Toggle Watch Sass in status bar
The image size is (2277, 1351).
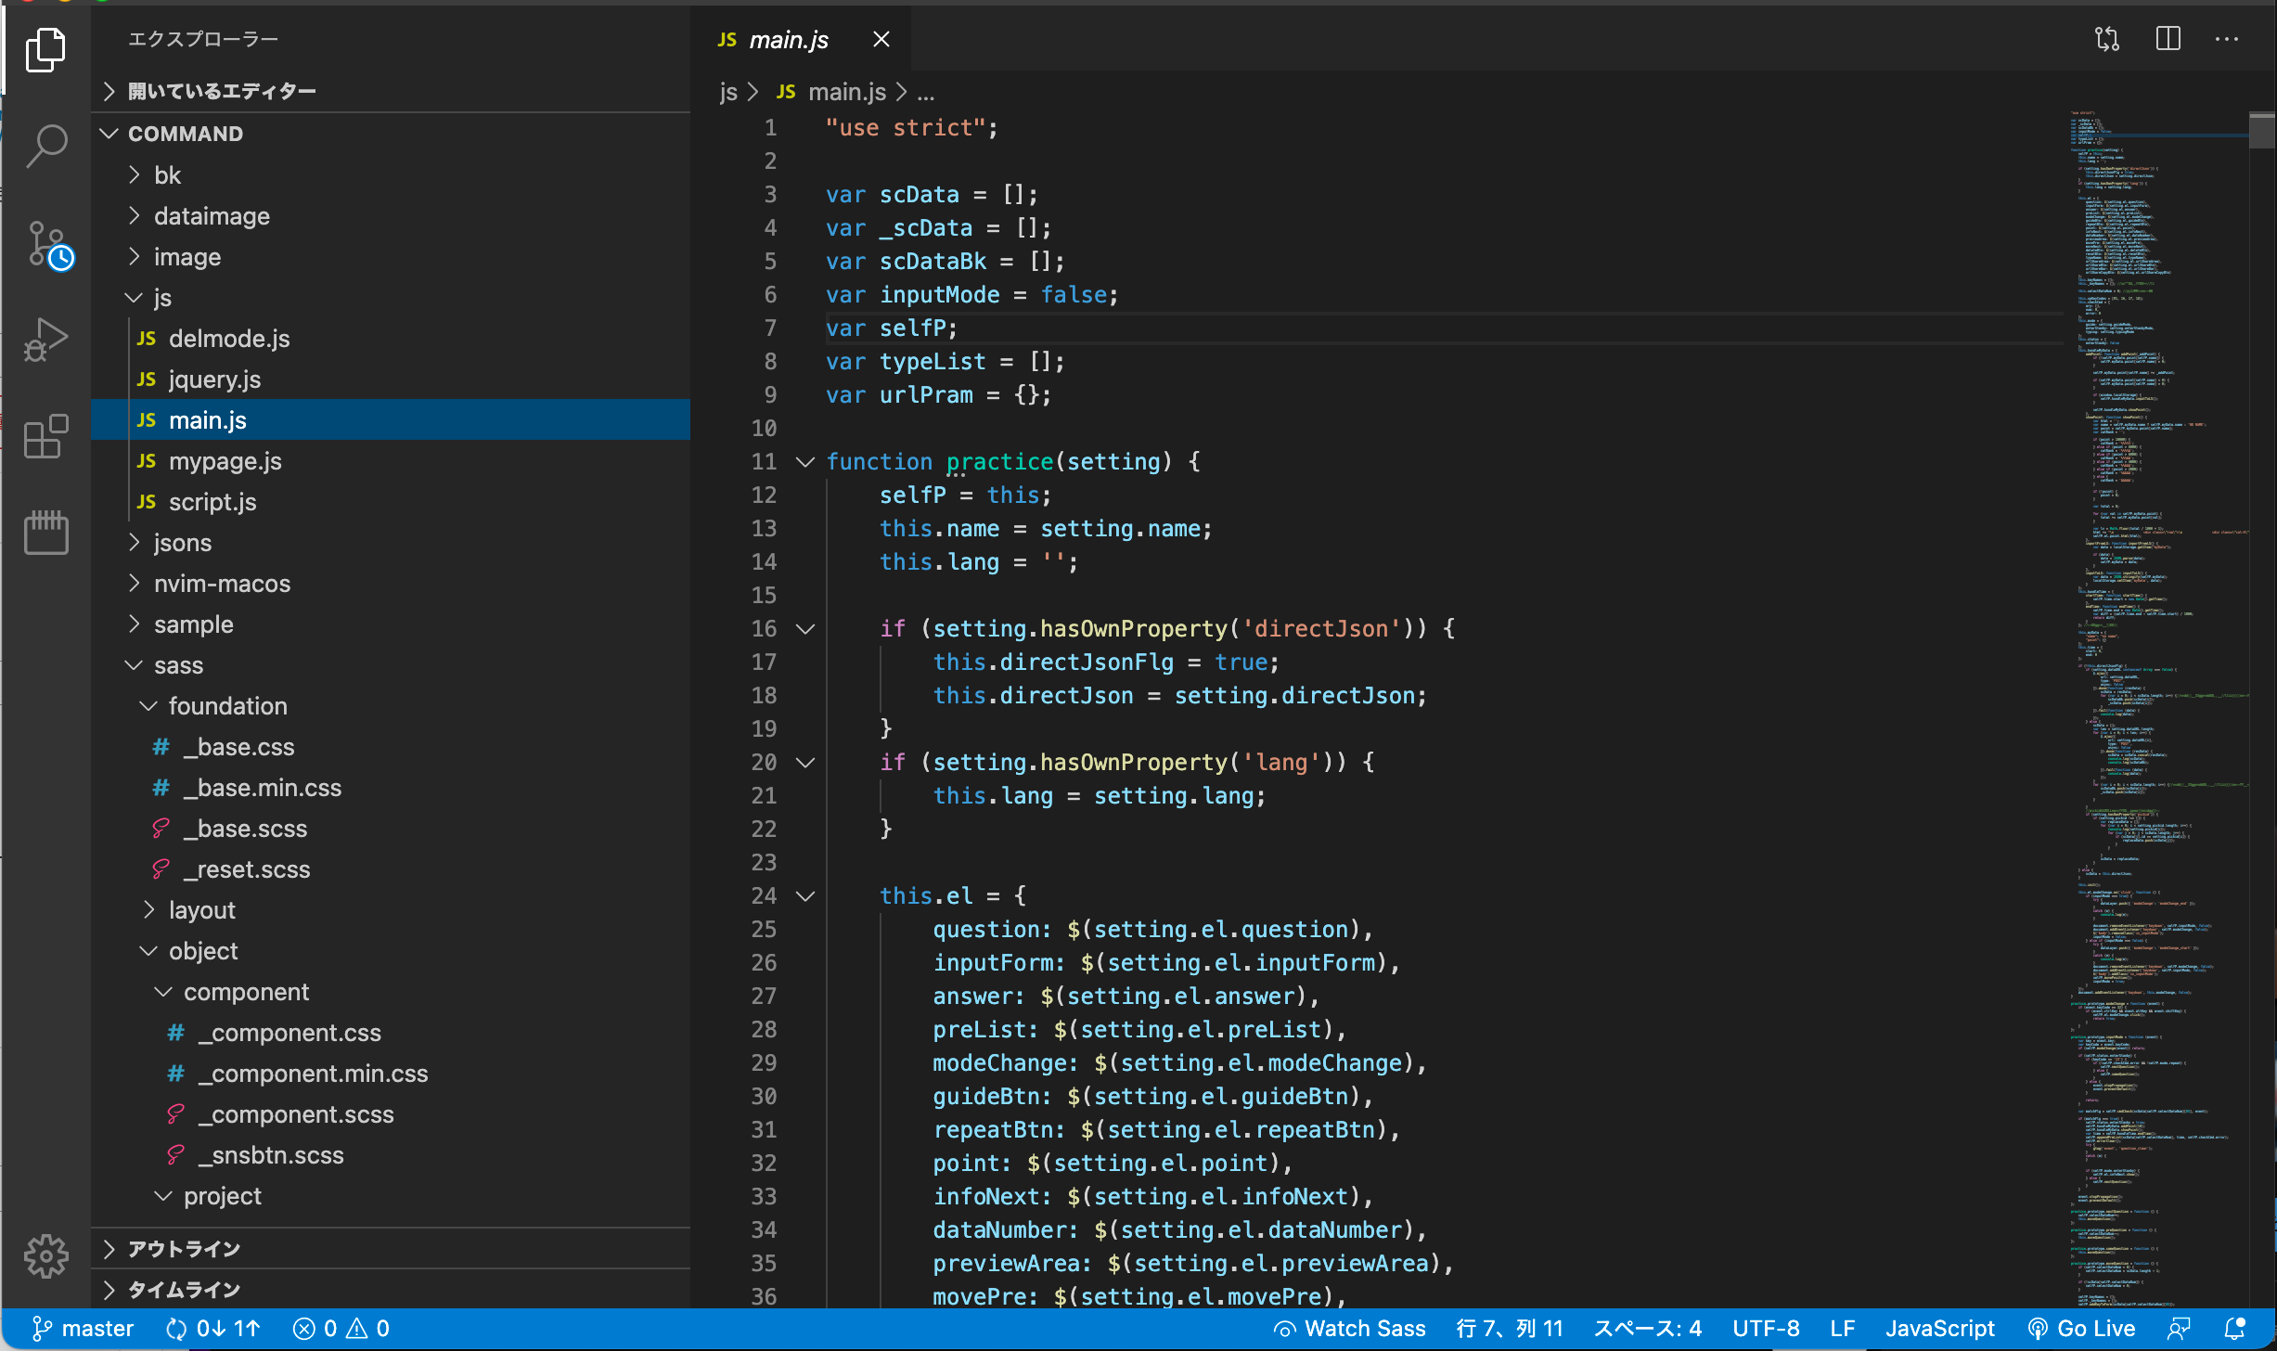1349,1329
